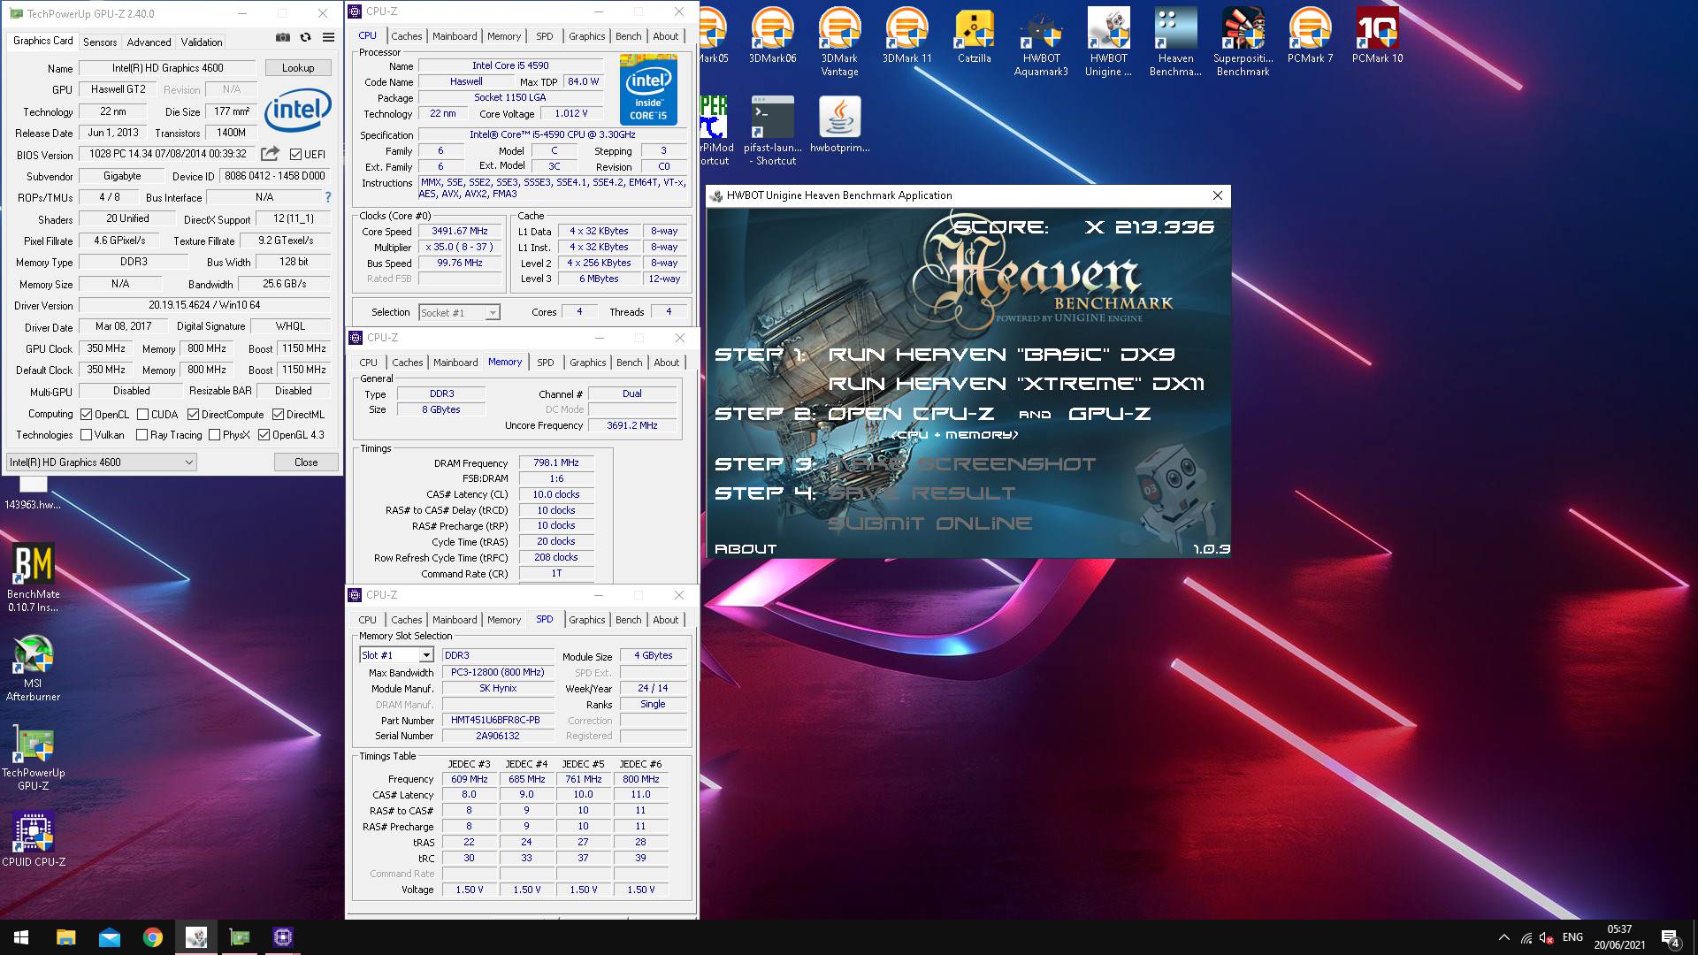Open pifast launcher shortcut icon
The image size is (1698, 955).
772,131
